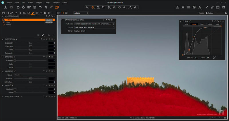Remove the selected layer with minus icon
The image size is (229, 121).
[x=53, y=35]
